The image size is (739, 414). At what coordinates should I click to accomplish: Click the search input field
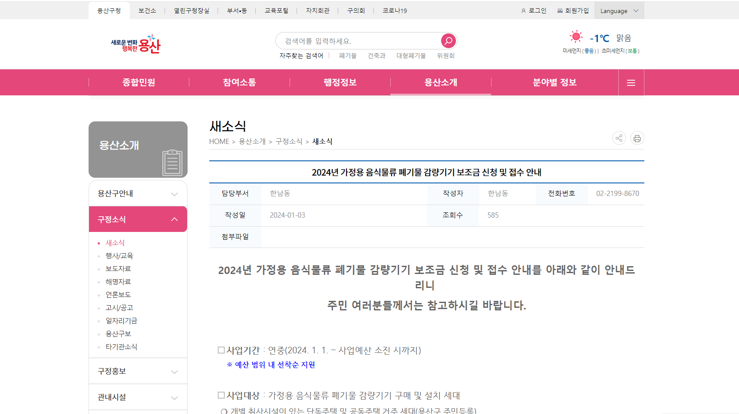[360, 40]
